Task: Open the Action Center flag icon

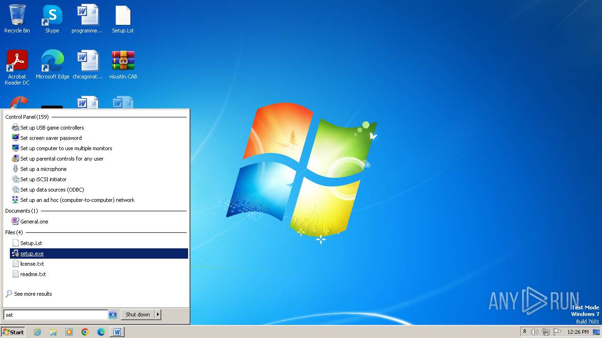Action: (557, 332)
